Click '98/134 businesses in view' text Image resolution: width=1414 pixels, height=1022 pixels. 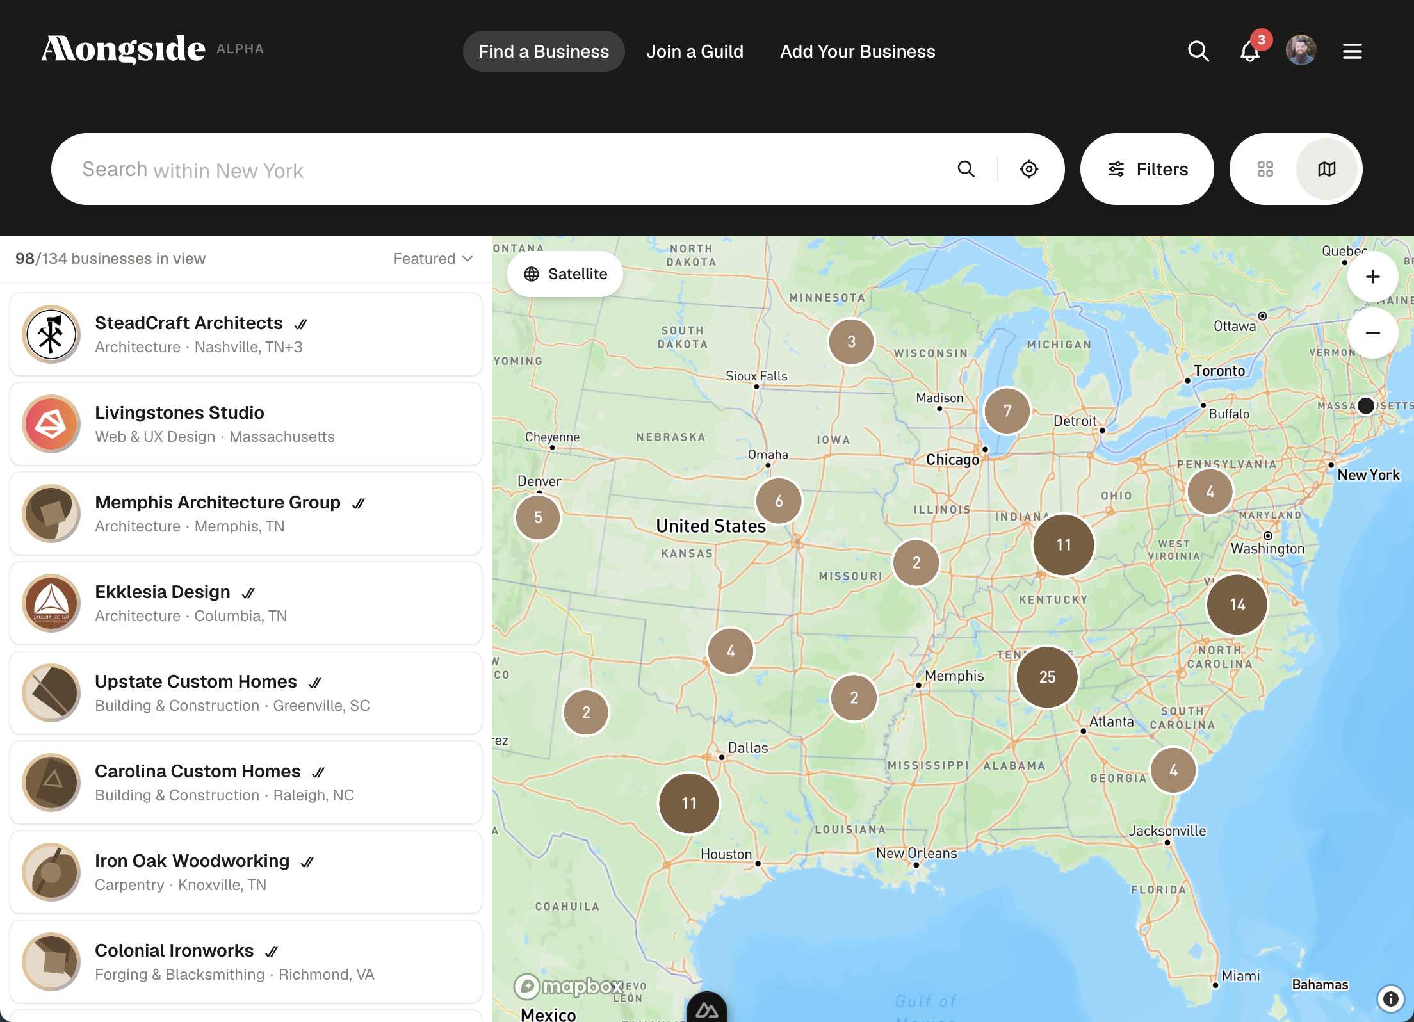110,259
